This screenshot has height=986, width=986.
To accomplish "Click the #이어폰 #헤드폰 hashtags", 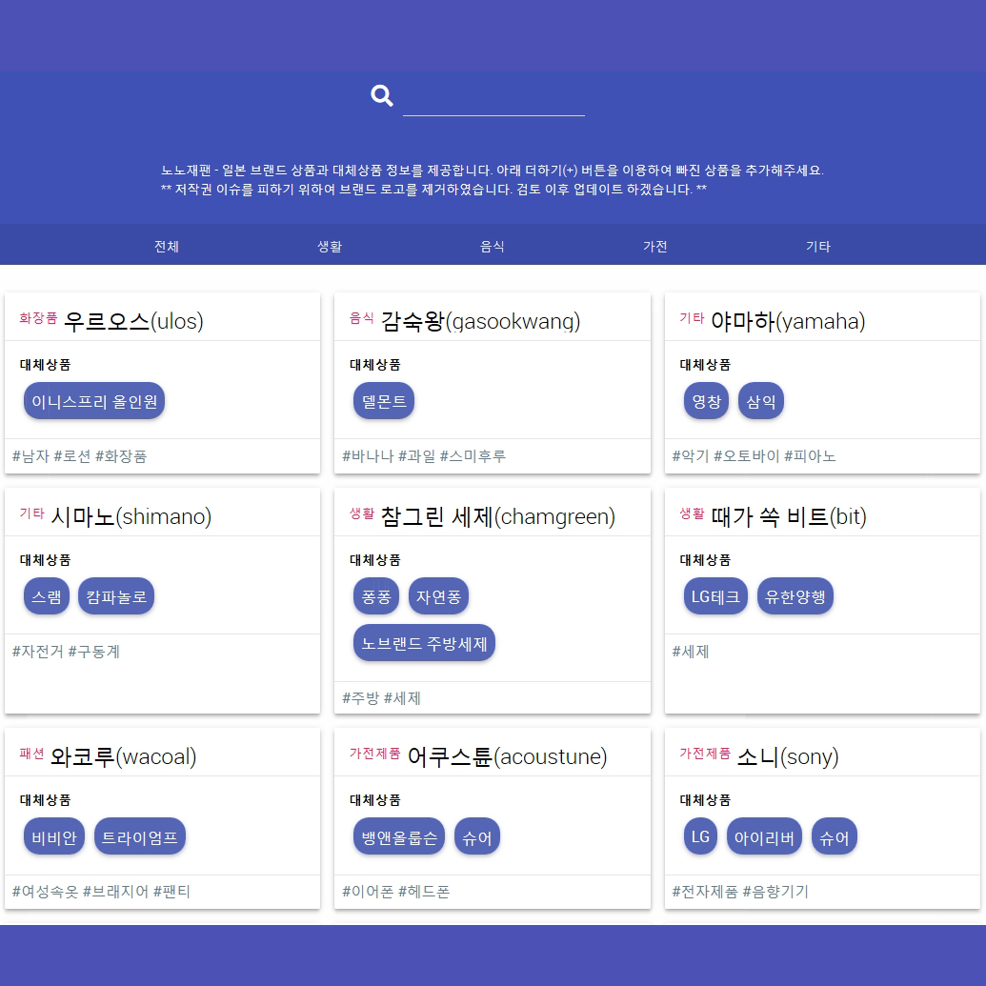I will [x=395, y=891].
